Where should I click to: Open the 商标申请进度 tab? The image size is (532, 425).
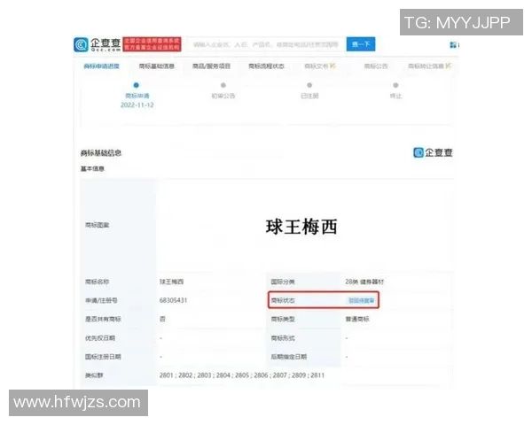coord(101,66)
